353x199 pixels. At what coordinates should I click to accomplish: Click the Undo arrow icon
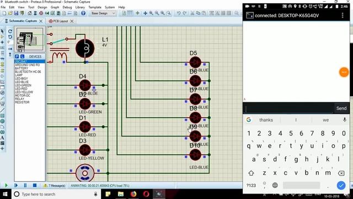(179, 13)
